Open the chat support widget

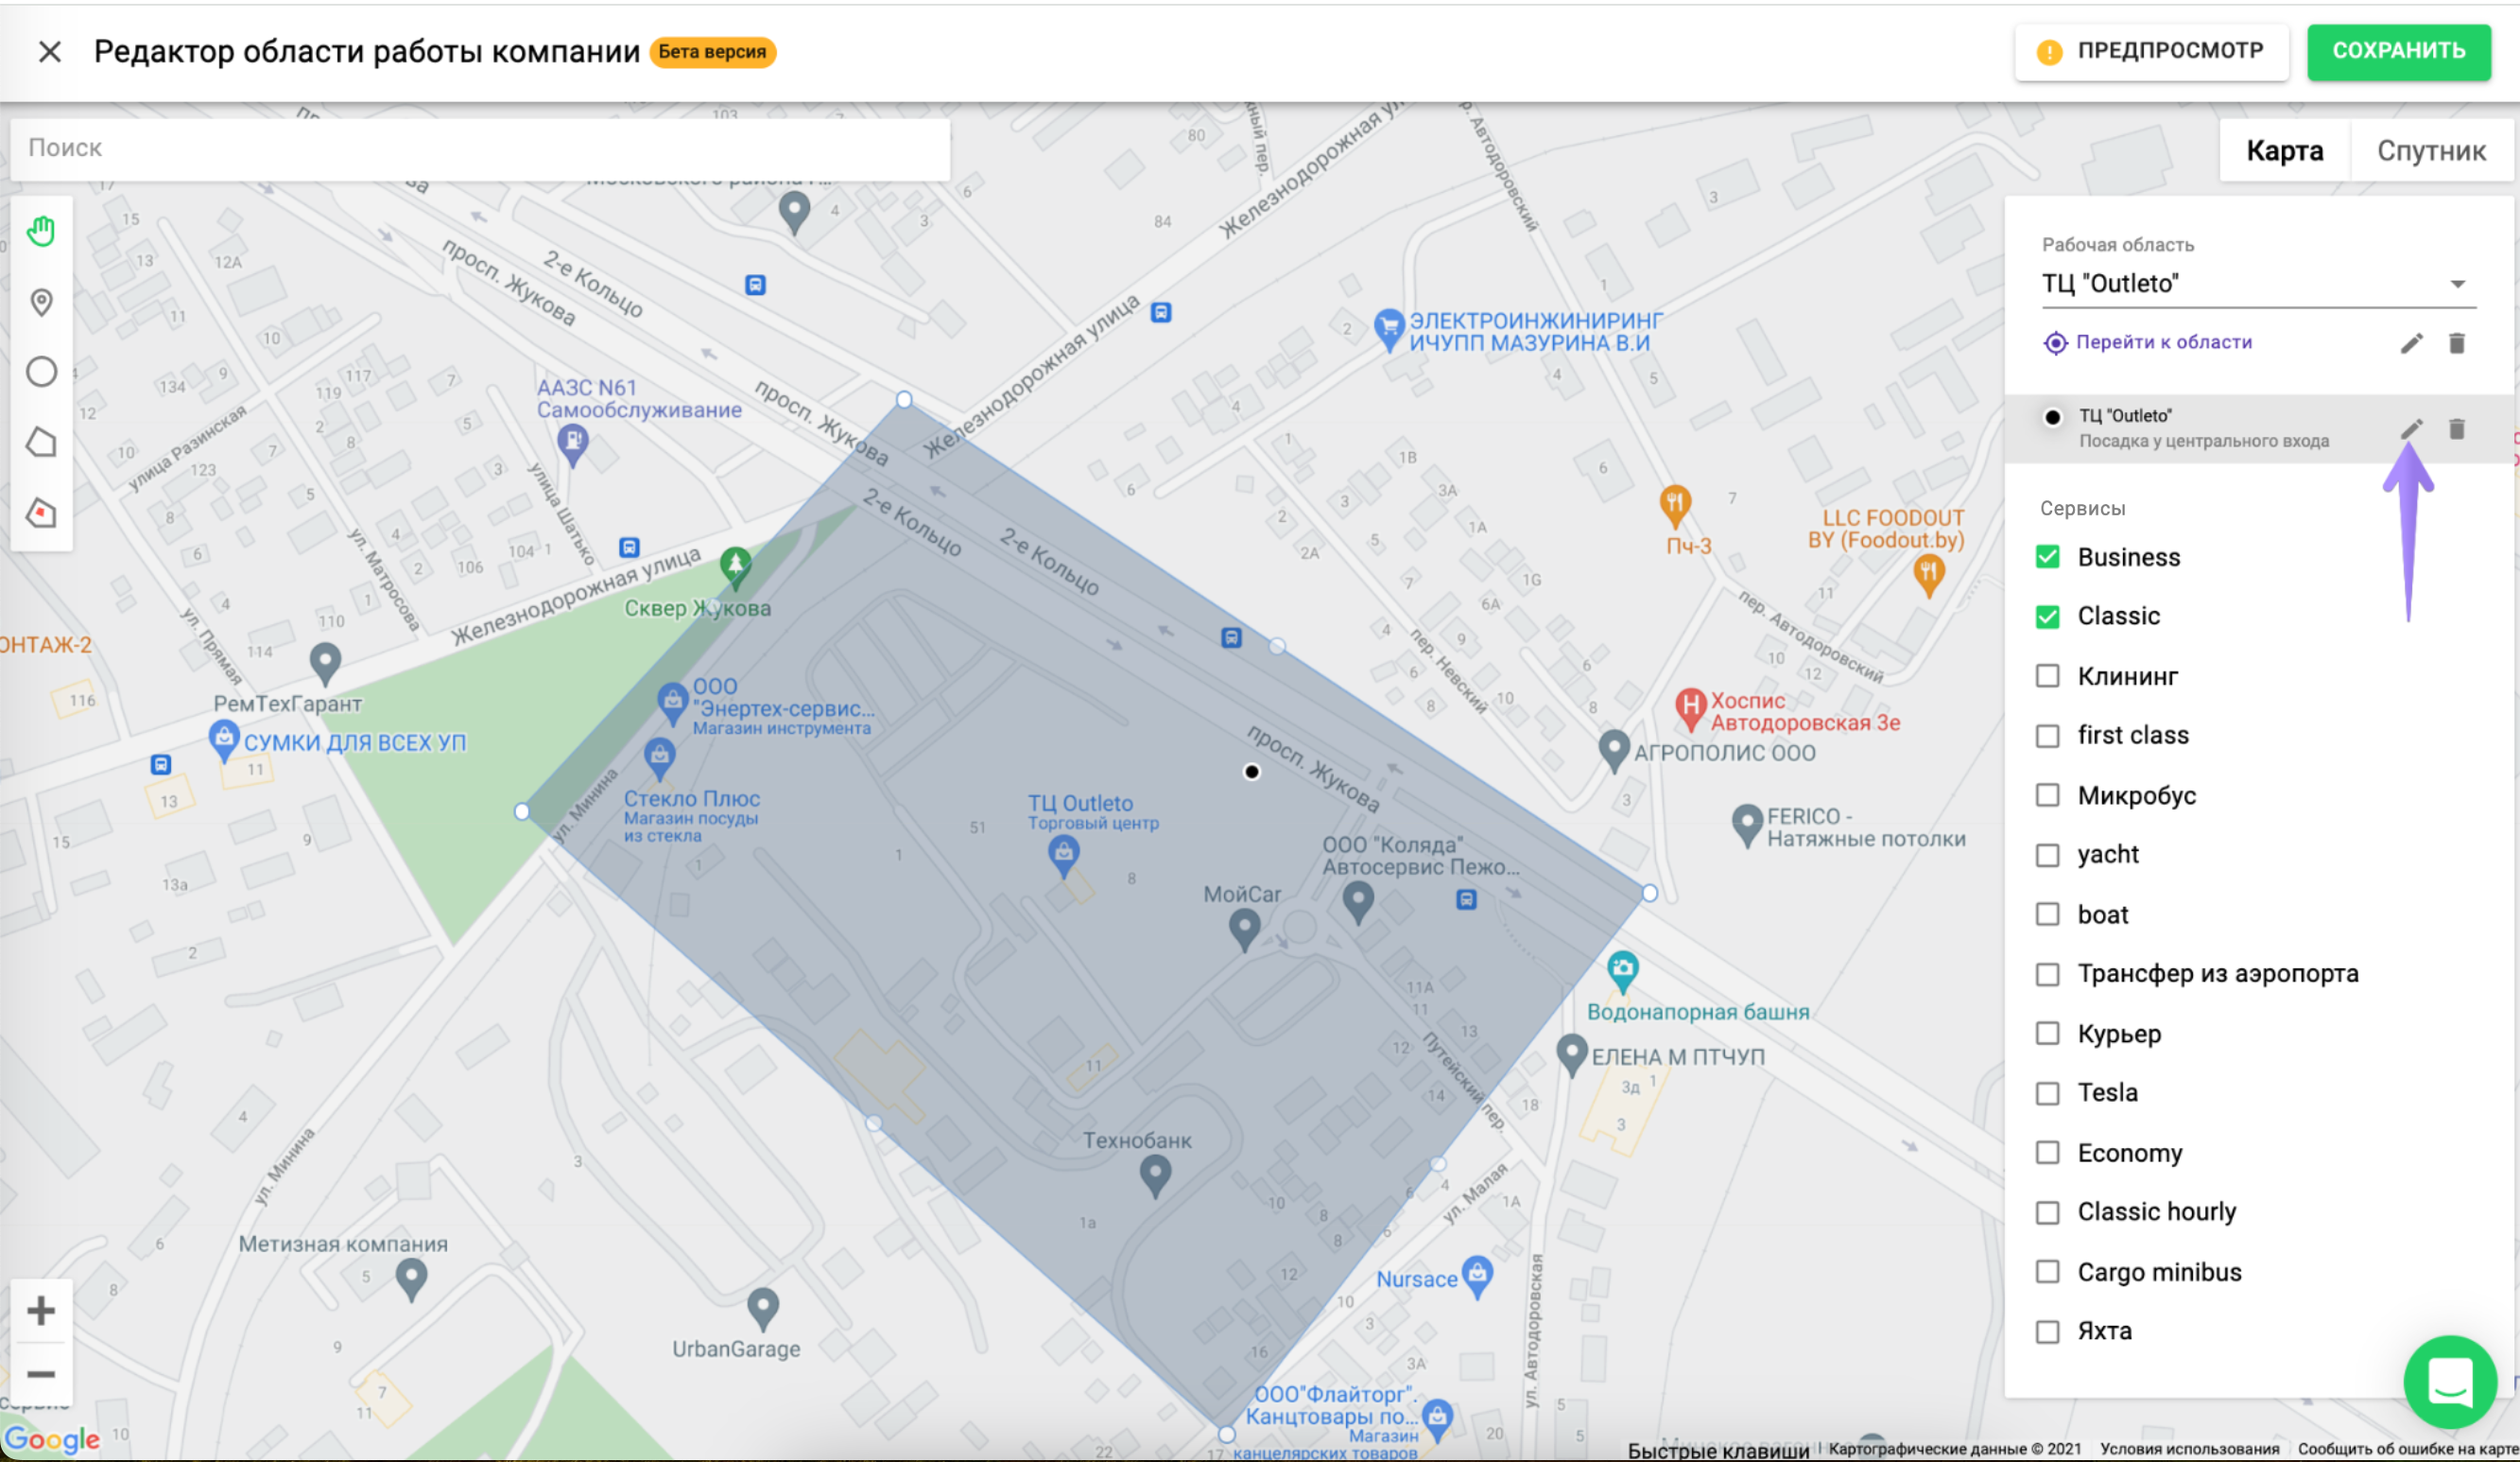tap(2450, 1382)
